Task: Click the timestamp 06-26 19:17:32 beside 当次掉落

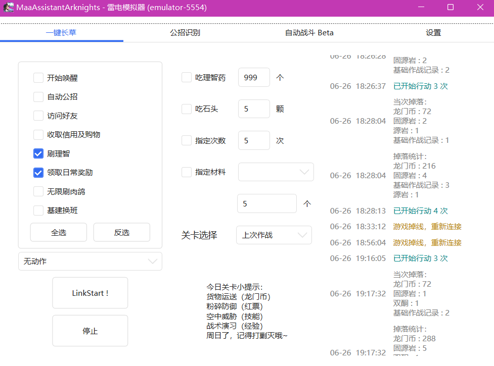Action: (x=358, y=293)
